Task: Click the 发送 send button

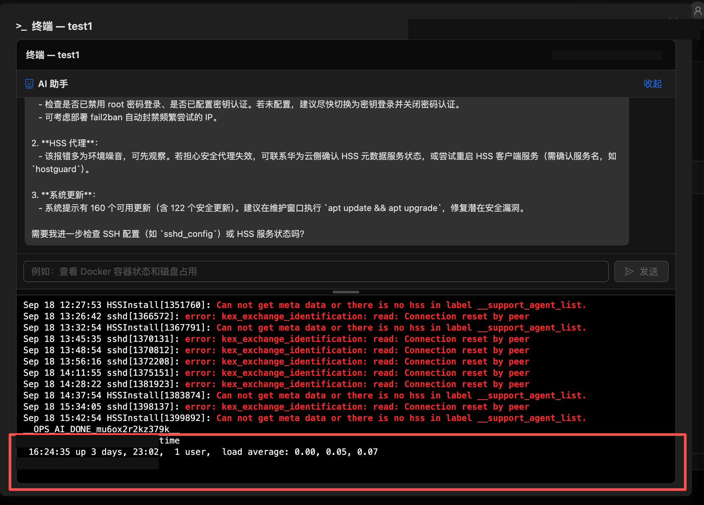Action: point(641,271)
